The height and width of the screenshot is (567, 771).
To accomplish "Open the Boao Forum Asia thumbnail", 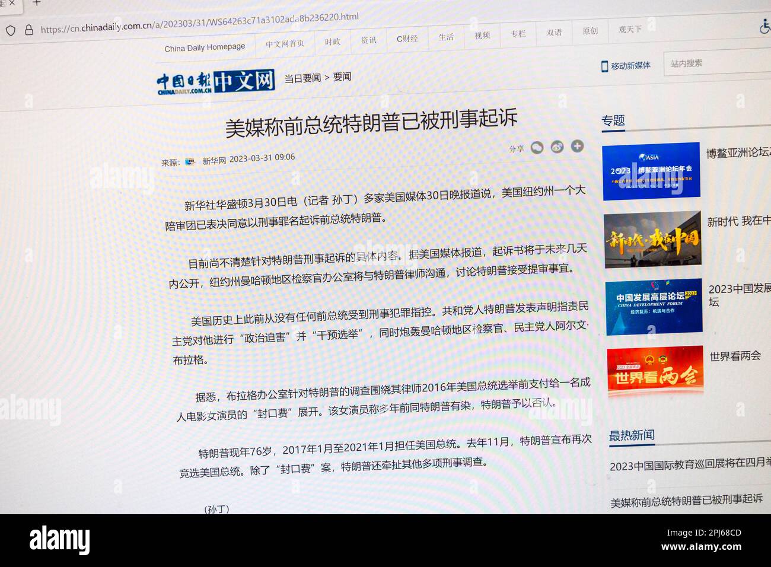I will 651,170.
